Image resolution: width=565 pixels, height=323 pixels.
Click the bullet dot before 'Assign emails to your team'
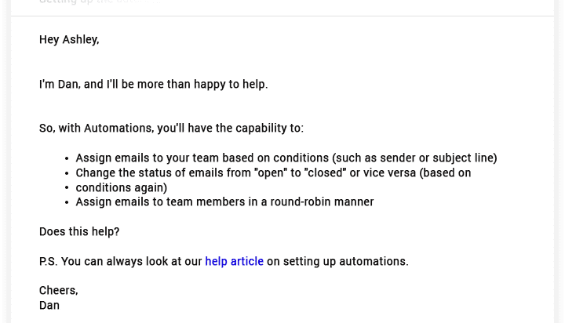(67, 158)
